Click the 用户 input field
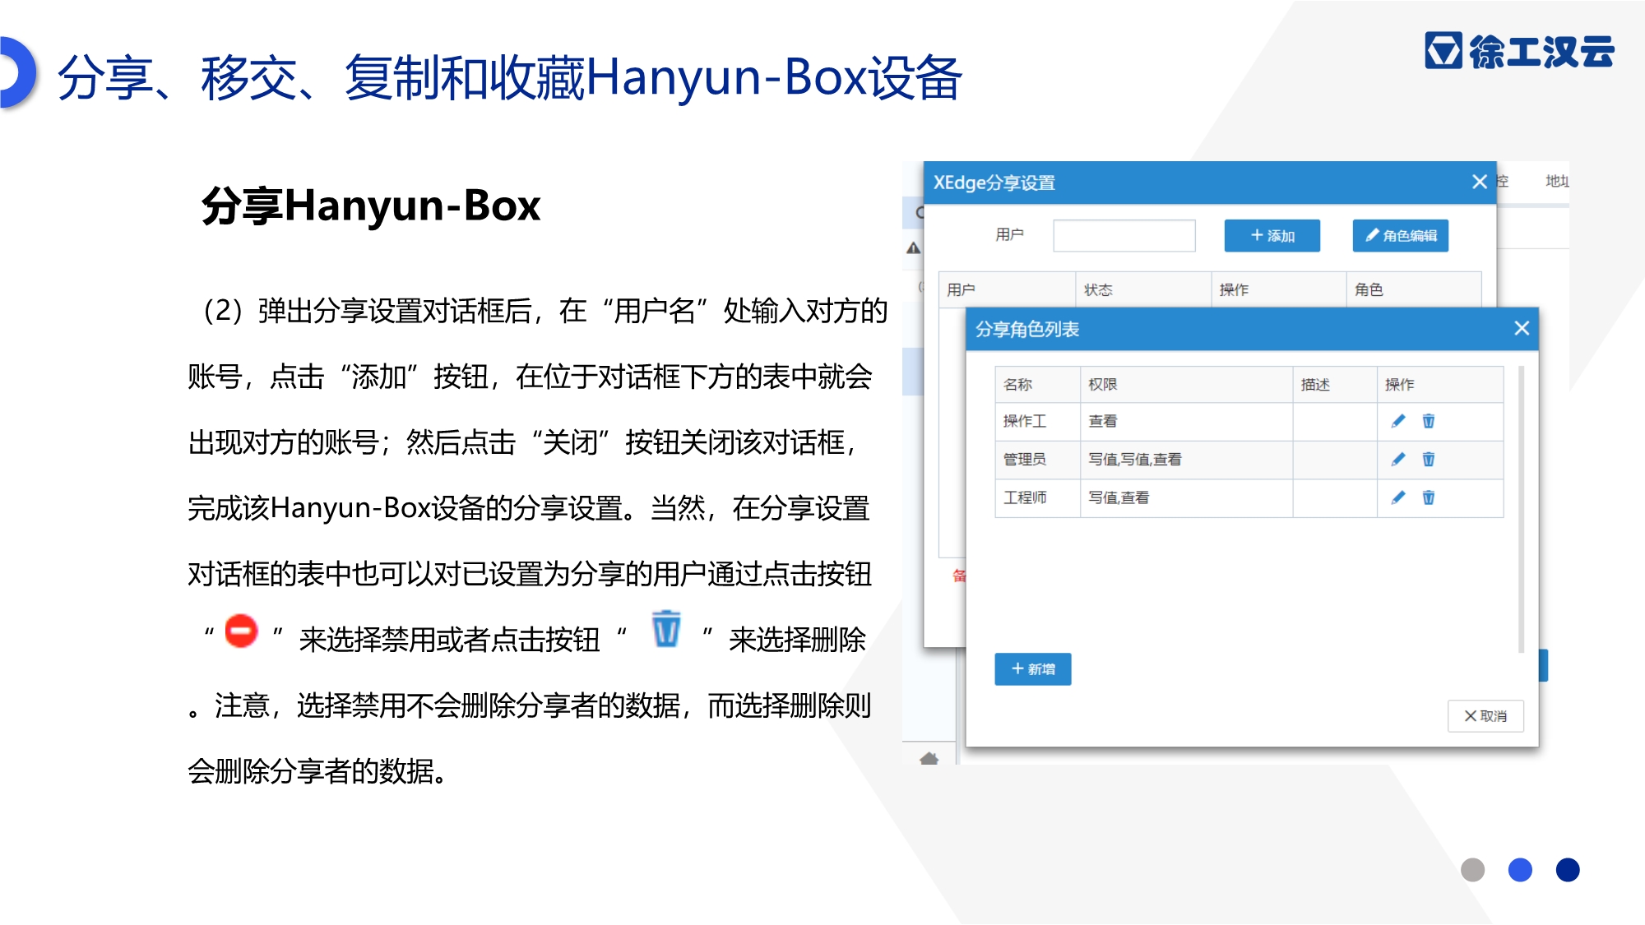The width and height of the screenshot is (1645, 925). point(1124,236)
